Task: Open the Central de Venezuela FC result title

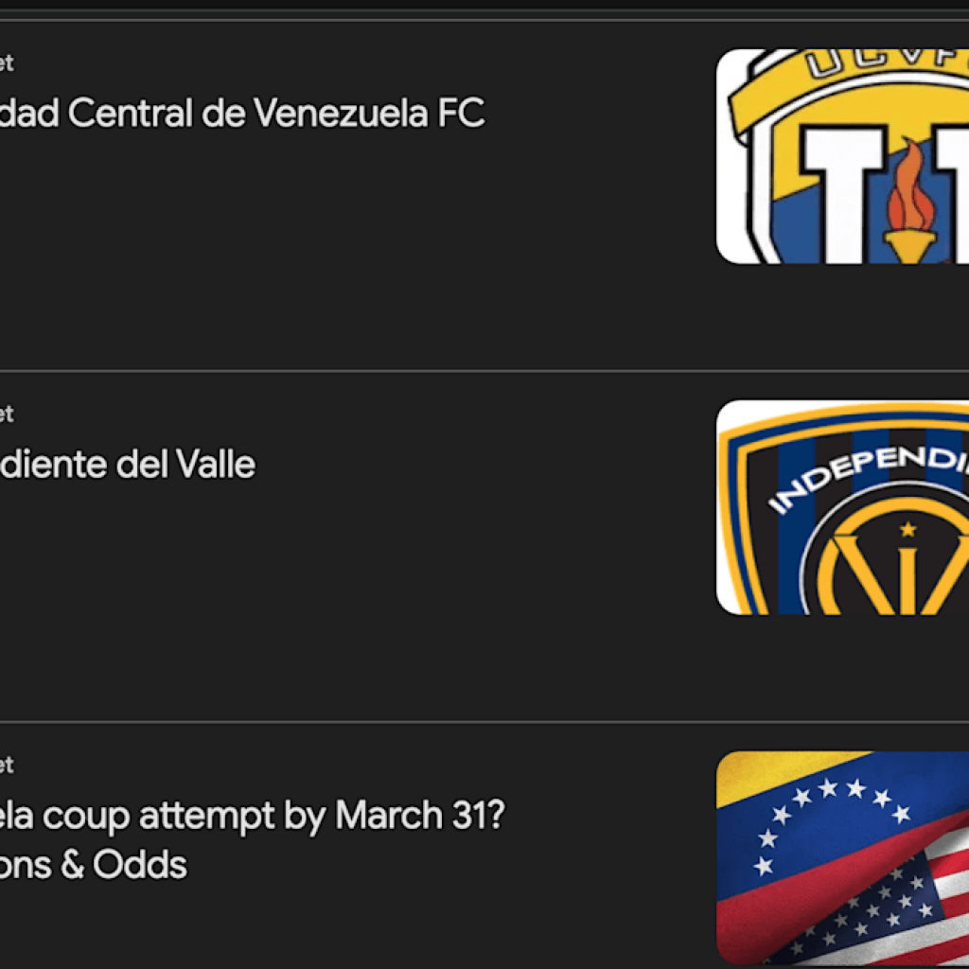Action: tap(241, 115)
